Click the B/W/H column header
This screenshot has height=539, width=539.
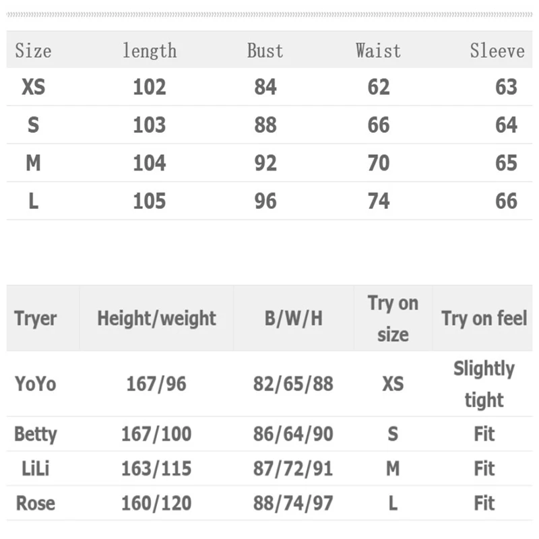tap(294, 318)
